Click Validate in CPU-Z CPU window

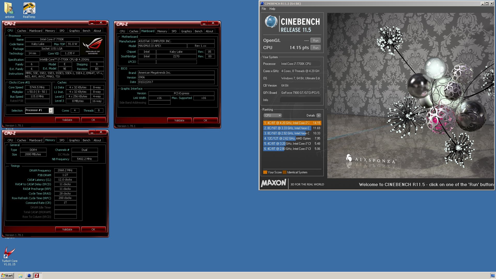67,120
